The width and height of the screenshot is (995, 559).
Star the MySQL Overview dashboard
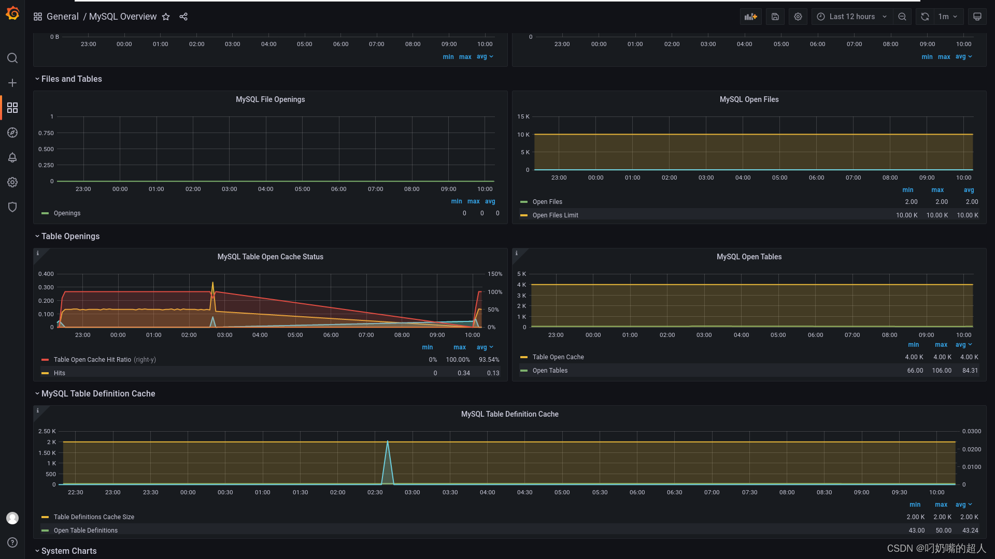pyautogui.click(x=166, y=17)
